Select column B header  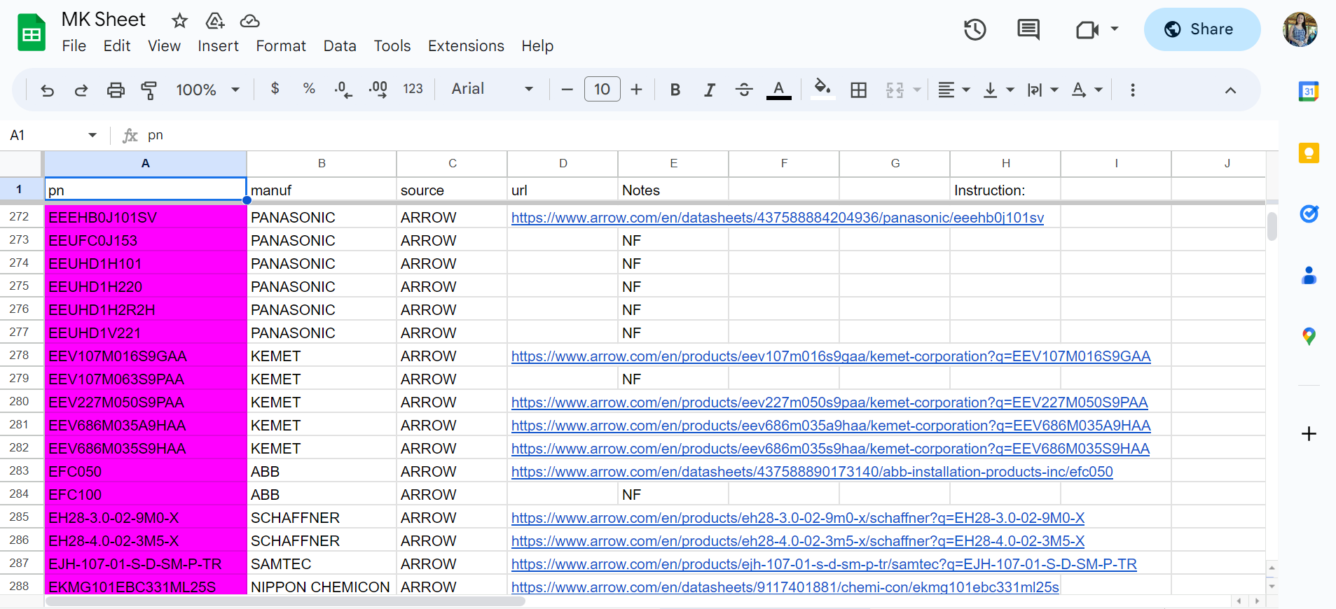pos(322,164)
